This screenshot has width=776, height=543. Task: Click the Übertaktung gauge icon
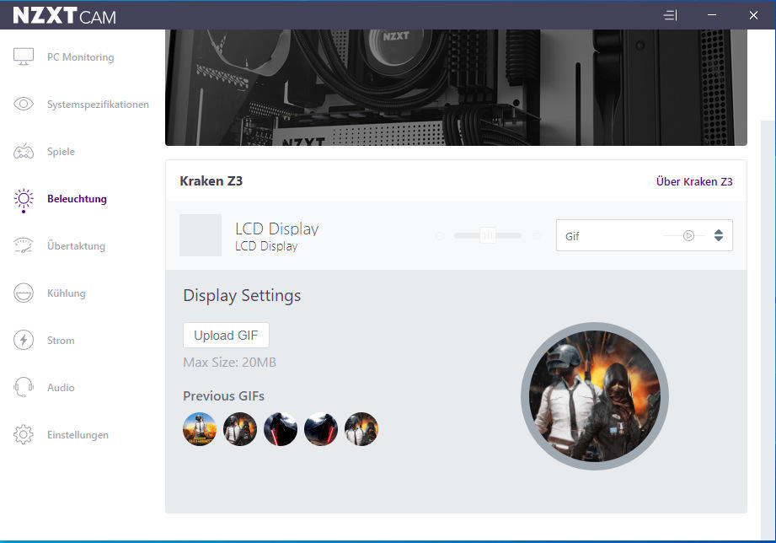pos(24,245)
